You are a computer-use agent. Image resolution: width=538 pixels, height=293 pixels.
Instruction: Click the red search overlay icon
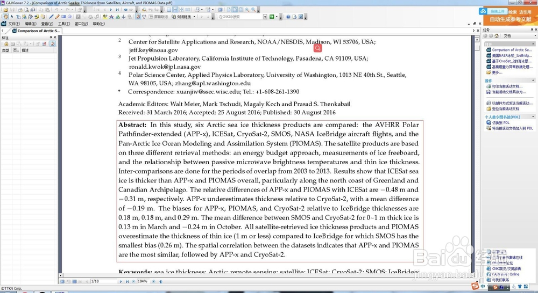pyautogui.click(x=318, y=48)
